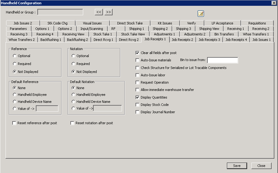Viewport: 278px width, 173px height.
Task: Click the Save button
Action: [x=237, y=166]
